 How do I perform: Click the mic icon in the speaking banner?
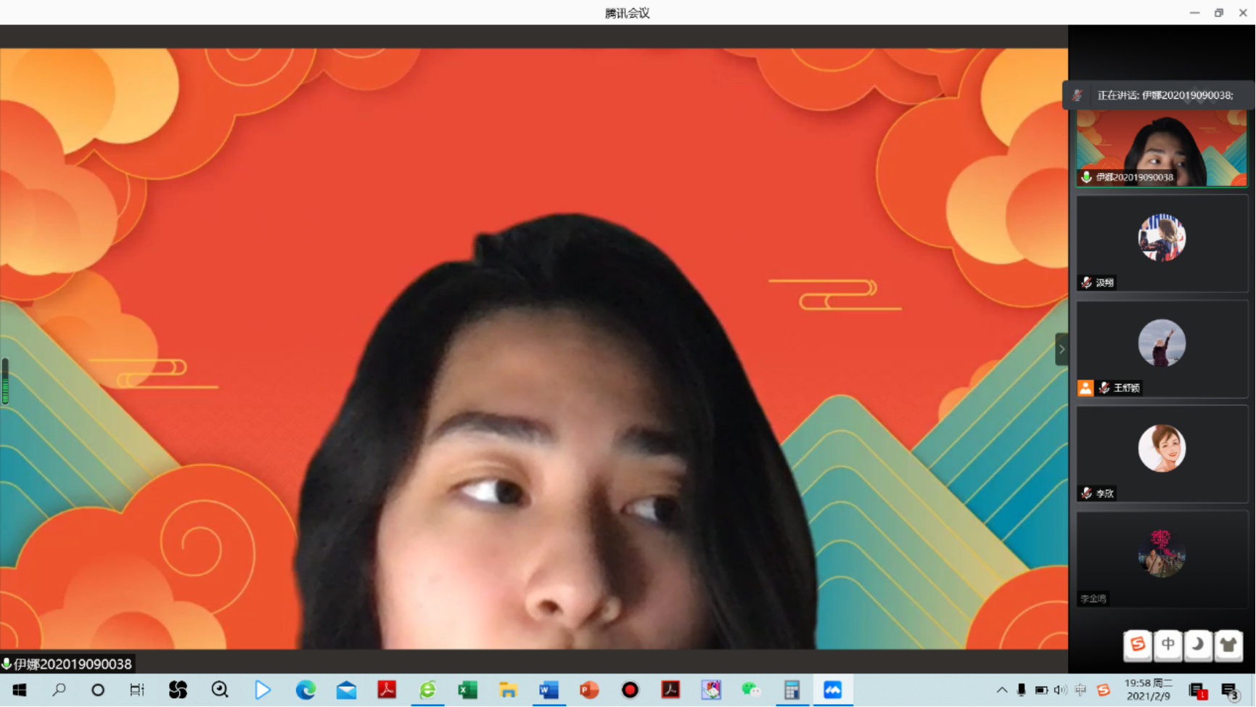pyautogui.click(x=1078, y=95)
